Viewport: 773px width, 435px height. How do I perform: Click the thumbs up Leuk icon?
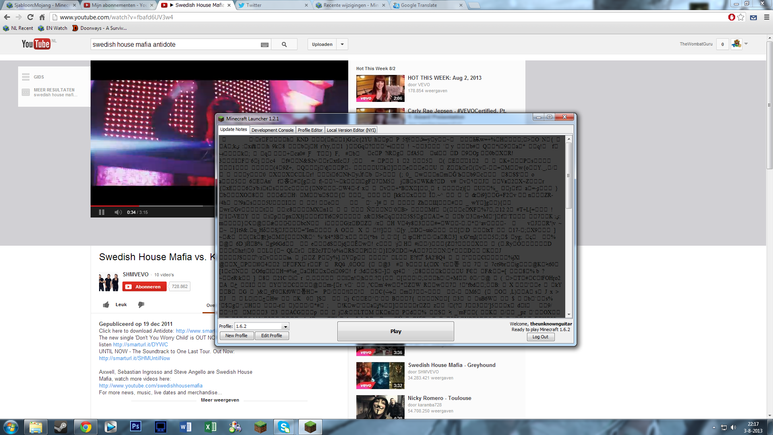pos(106,304)
